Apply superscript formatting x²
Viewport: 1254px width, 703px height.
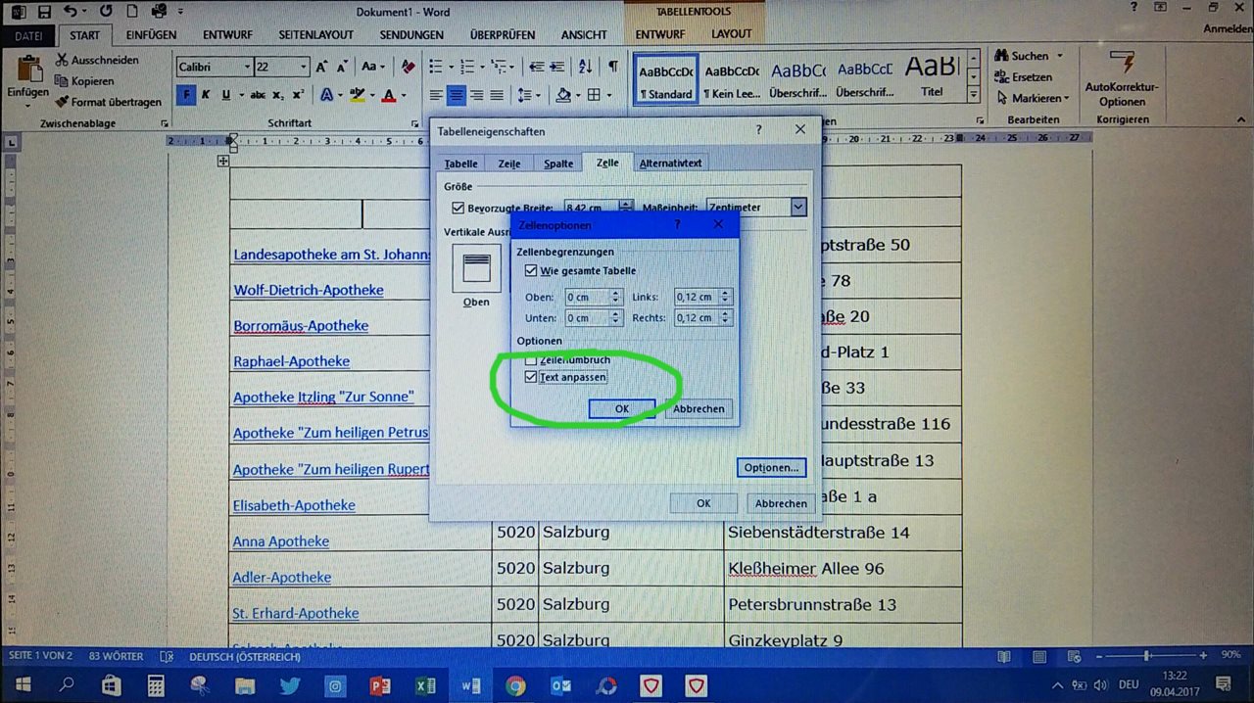[298, 95]
